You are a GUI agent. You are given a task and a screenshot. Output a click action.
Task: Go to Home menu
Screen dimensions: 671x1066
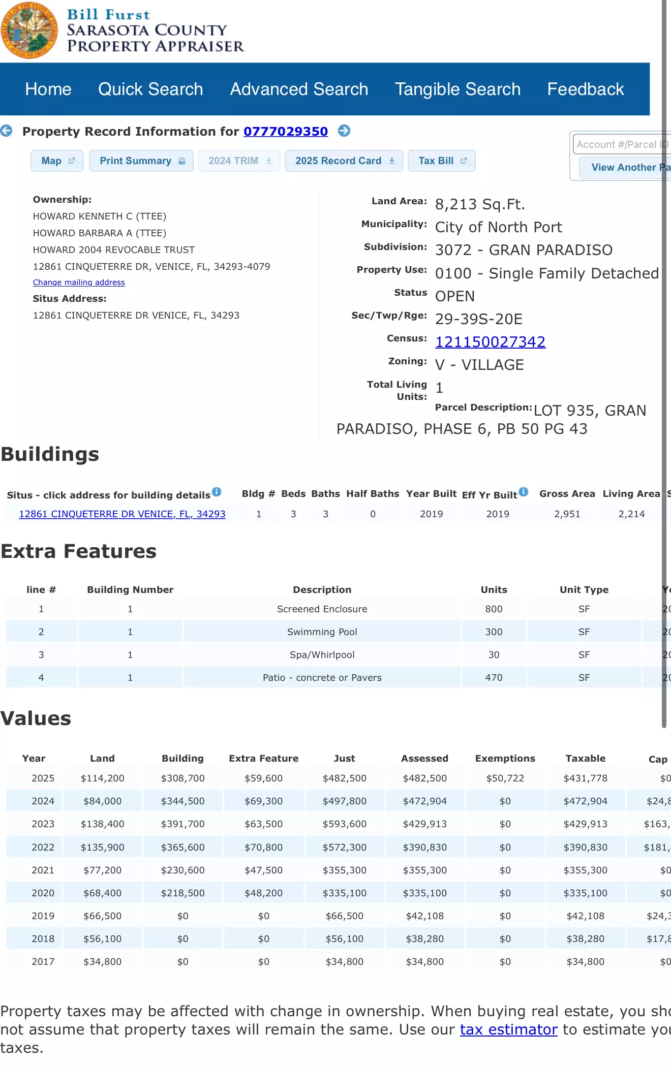tap(48, 89)
